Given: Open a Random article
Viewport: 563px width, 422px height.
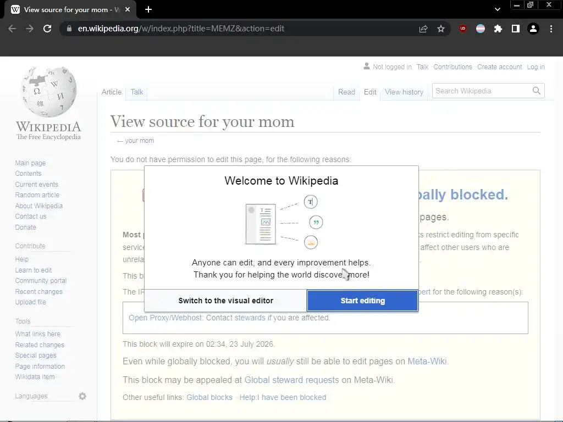Looking at the screenshot, I should (37, 195).
